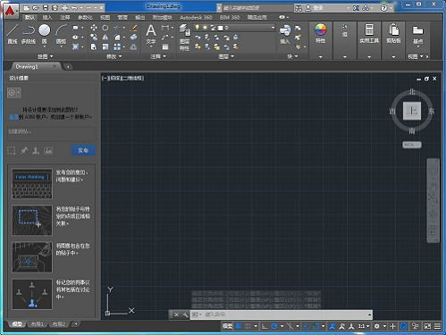The width and height of the screenshot is (446, 335).
Task: Expand the Annotation (注释) panel
Action: click(x=158, y=56)
